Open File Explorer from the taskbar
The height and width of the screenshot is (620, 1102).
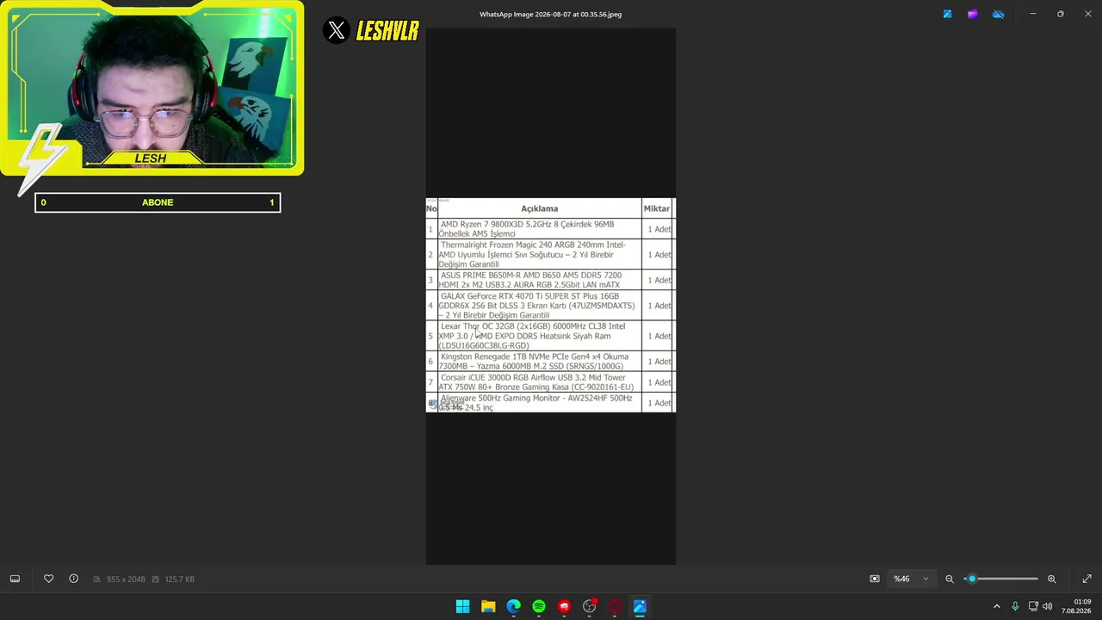(488, 606)
